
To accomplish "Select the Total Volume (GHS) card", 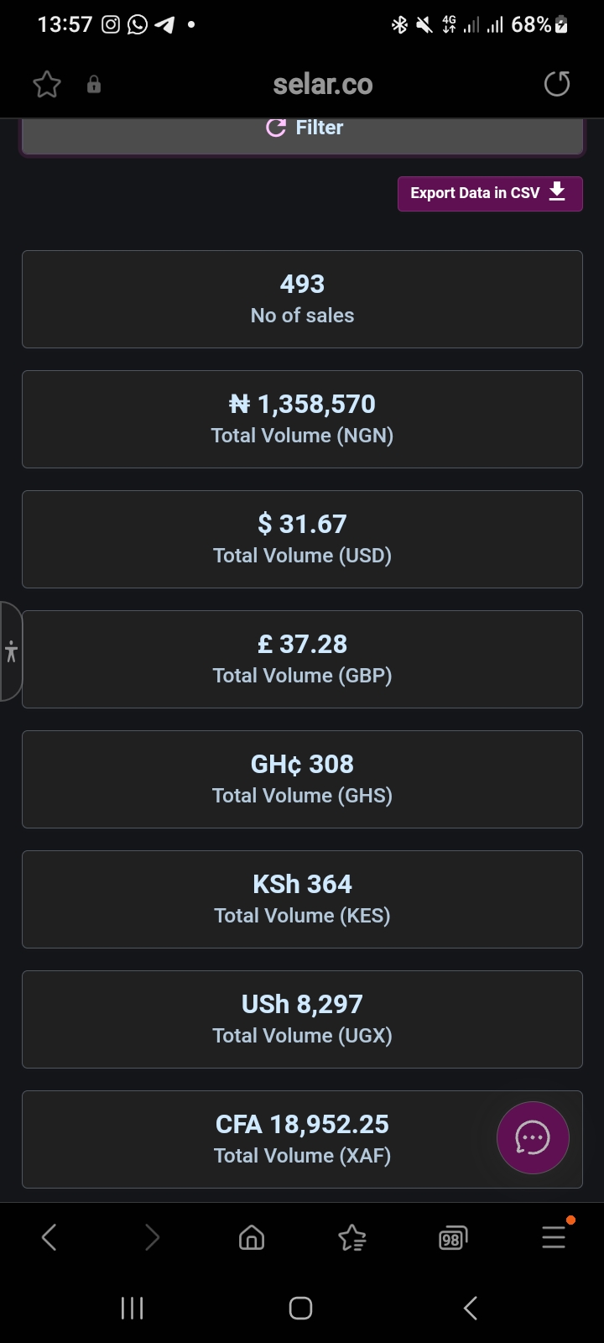I will [302, 779].
